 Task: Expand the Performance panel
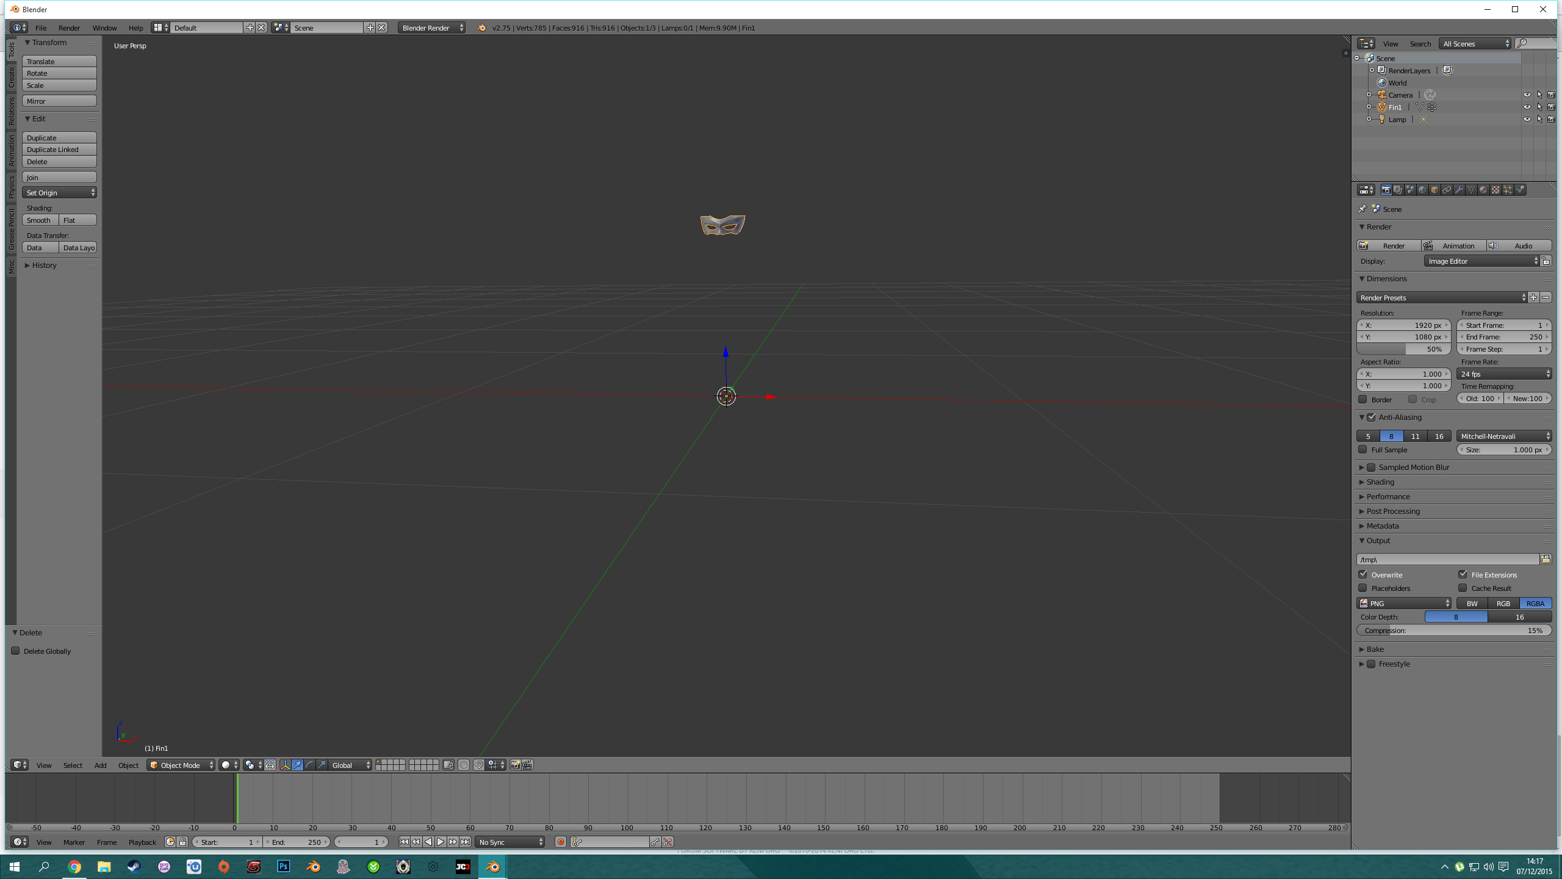1387,496
